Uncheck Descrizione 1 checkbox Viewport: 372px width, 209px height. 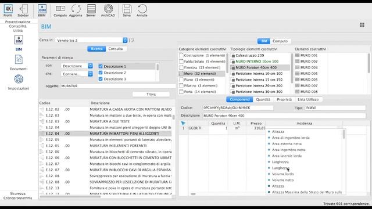101,66
